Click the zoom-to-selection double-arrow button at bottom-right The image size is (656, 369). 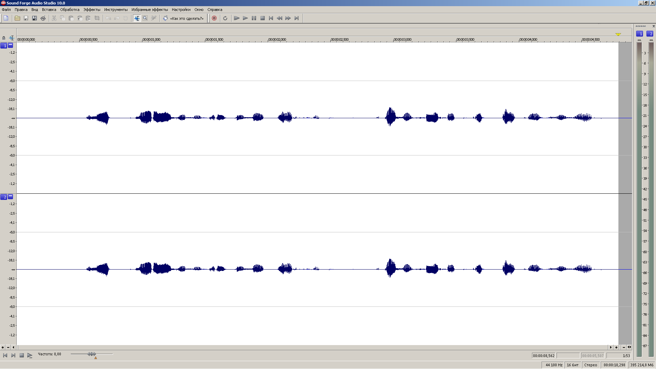[x=629, y=347]
